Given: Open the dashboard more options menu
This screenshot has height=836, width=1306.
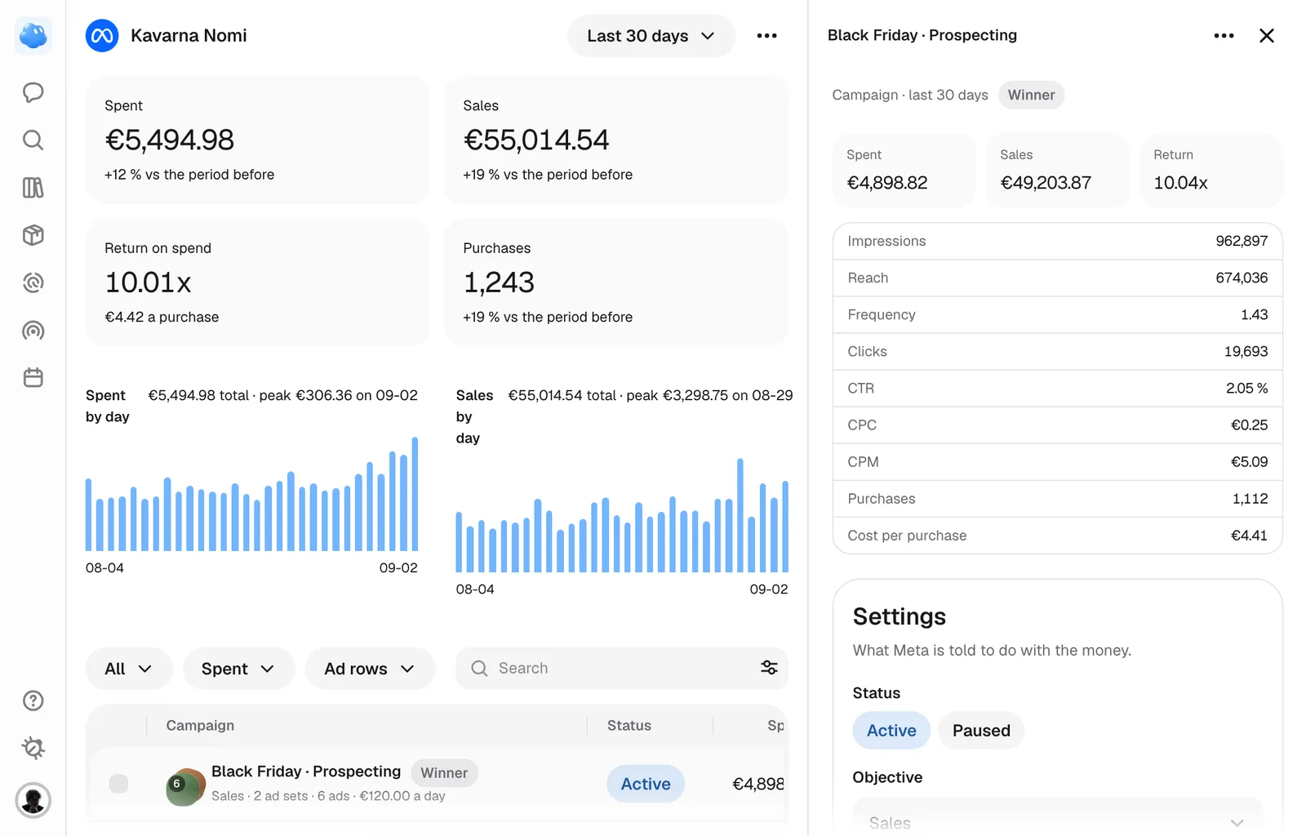Looking at the screenshot, I should (766, 36).
